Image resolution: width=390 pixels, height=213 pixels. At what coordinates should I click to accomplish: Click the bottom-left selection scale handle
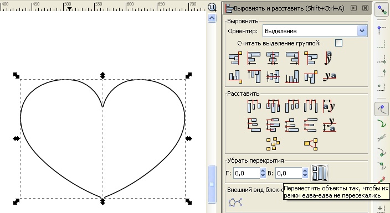coord(17,201)
